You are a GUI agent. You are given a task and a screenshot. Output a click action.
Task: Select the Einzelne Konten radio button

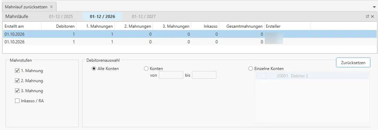[250, 69]
